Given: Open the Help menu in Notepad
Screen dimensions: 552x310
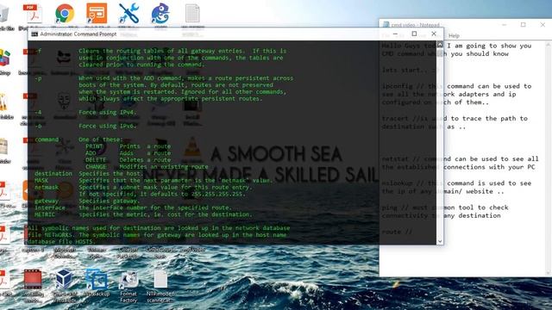Looking at the screenshot, I should tap(454, 36).
